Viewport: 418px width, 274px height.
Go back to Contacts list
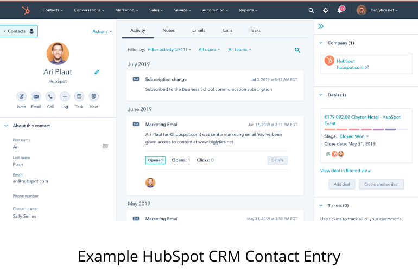18,31
